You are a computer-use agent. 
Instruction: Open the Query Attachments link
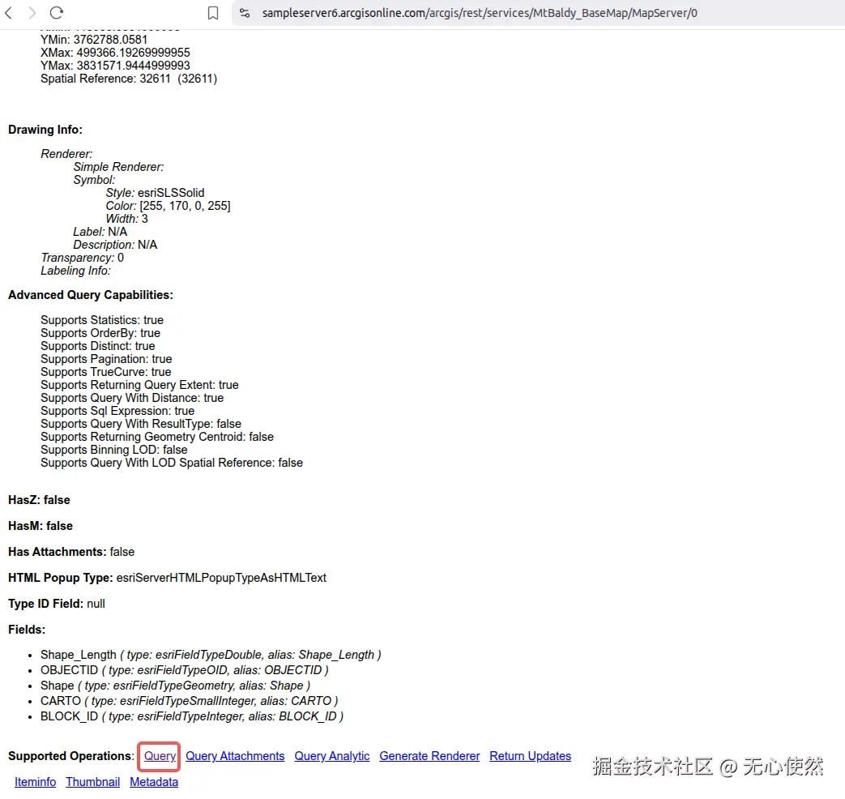(x=235, y=756)
